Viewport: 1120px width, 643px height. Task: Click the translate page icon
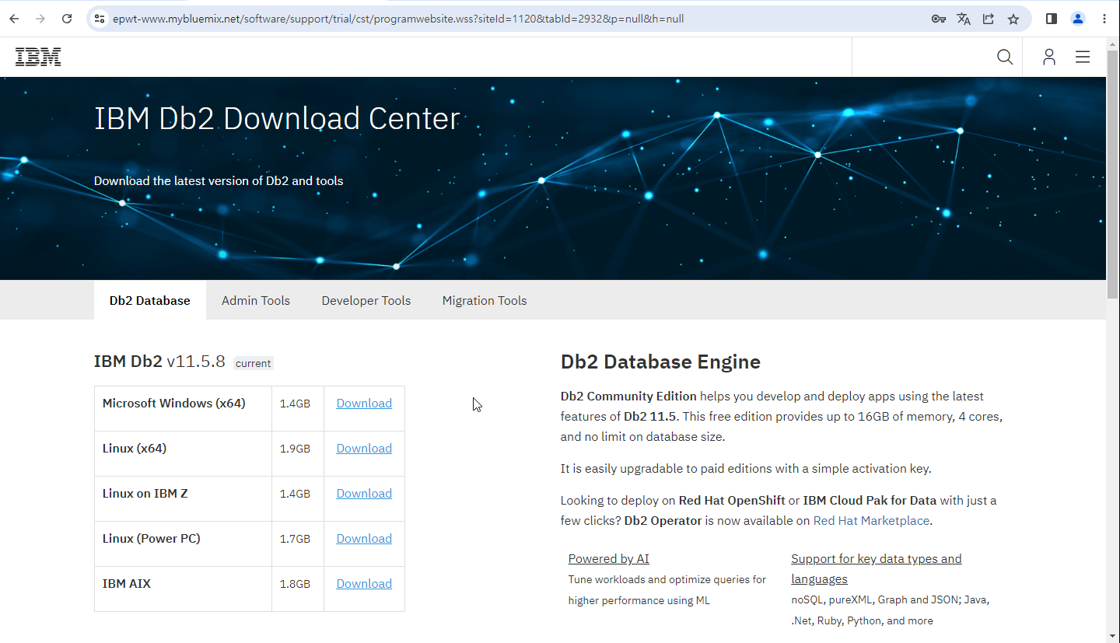pyautogui.click(x=964, y=19)
